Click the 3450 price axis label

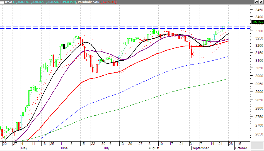[259, 10]
